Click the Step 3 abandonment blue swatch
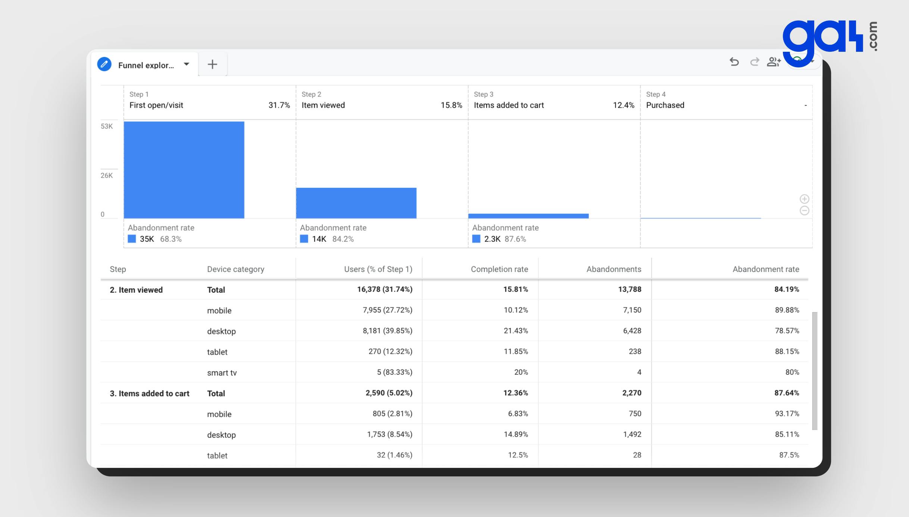The height and width of the screenshot is (517, 909). click(x=476, y=239)
